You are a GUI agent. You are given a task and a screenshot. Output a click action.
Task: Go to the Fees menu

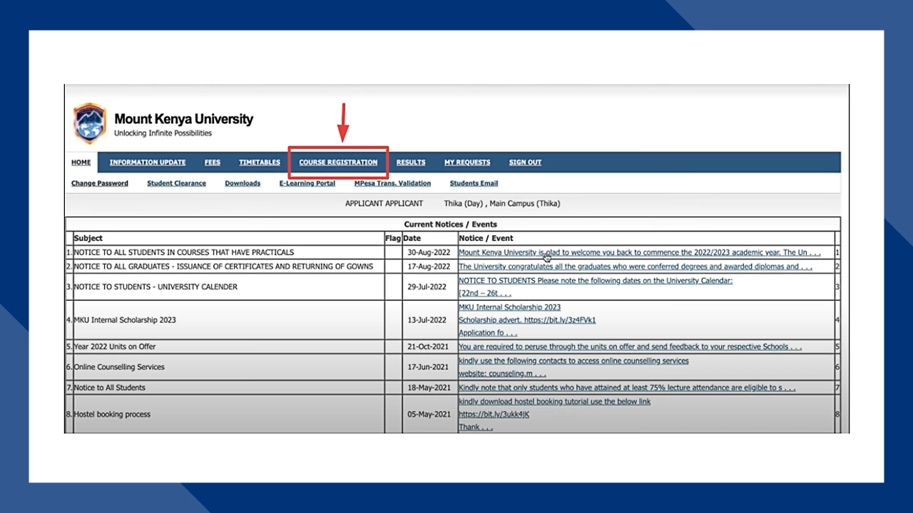point(213,162)
